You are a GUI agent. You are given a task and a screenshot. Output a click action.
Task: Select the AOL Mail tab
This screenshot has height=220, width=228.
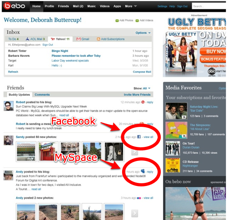[35, 39]
